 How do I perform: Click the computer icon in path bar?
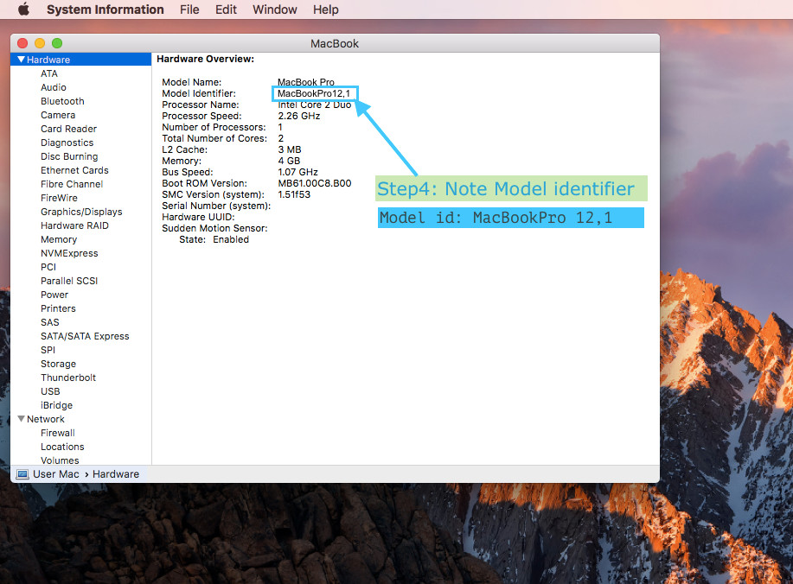pos(22,474)
